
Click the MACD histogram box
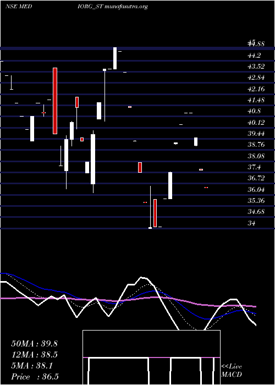coord(151,358)
